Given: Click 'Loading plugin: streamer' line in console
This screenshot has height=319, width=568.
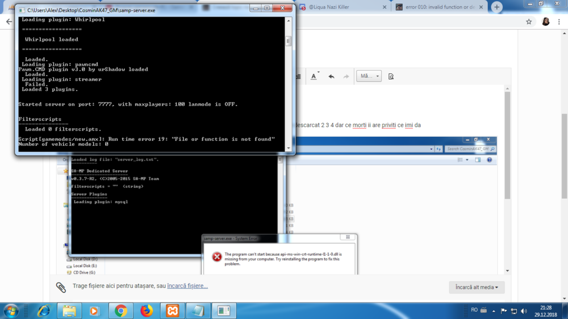Looking at the screenshot, I should pyautogui.click(x=61, y=79).
